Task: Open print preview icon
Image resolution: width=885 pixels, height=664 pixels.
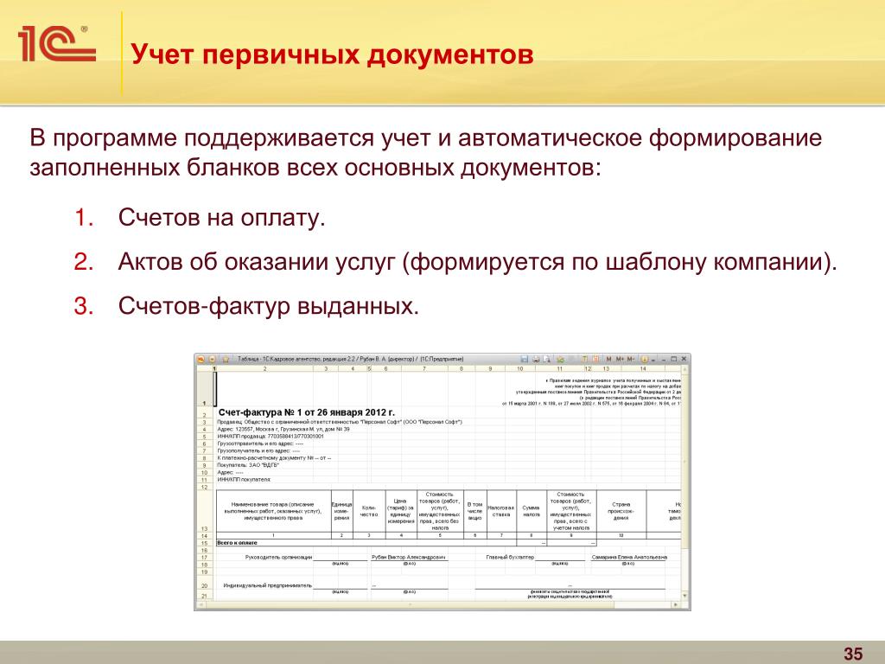Action: [x=547, y=359]
